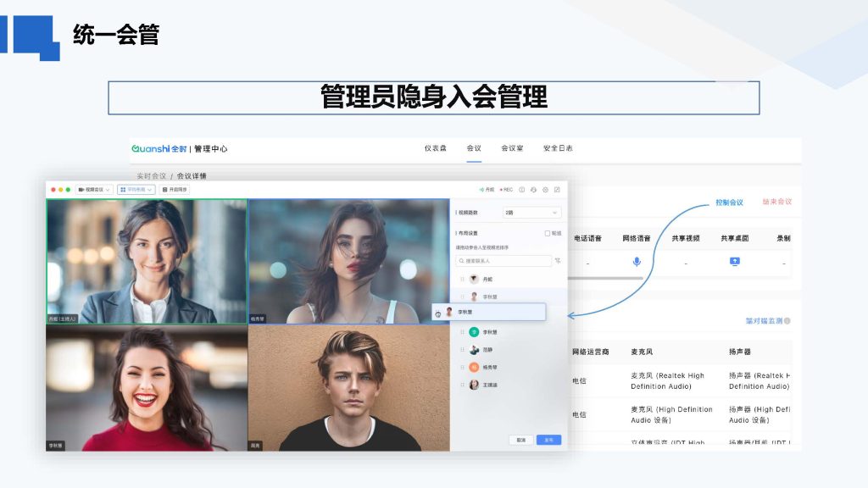Viewport: 868px width, 488px height.
Task: Click the headset support icon in meeting toolbar
Action: coord(533,190)
